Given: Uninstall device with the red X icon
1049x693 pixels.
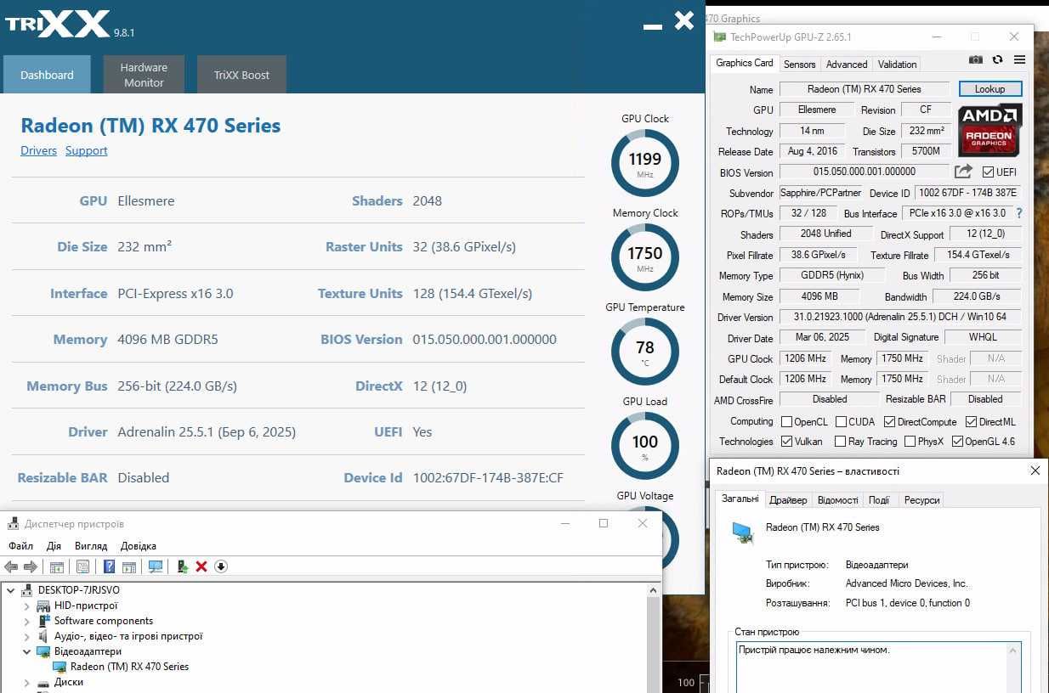Looking at the screenshot, I should [x=201, y=566].
